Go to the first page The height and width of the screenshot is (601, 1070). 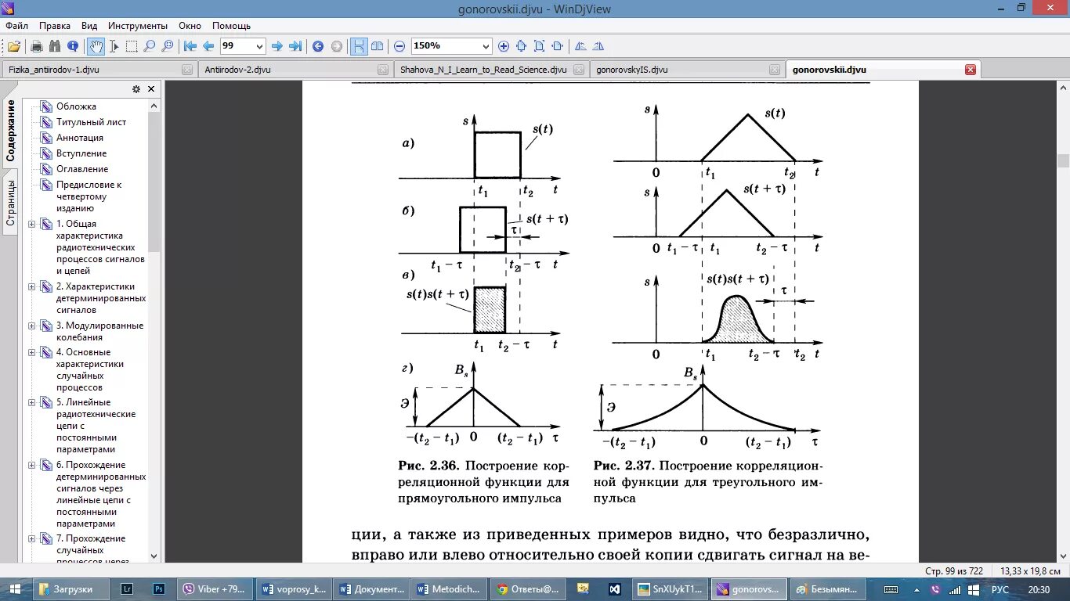(x=190, y=46)
